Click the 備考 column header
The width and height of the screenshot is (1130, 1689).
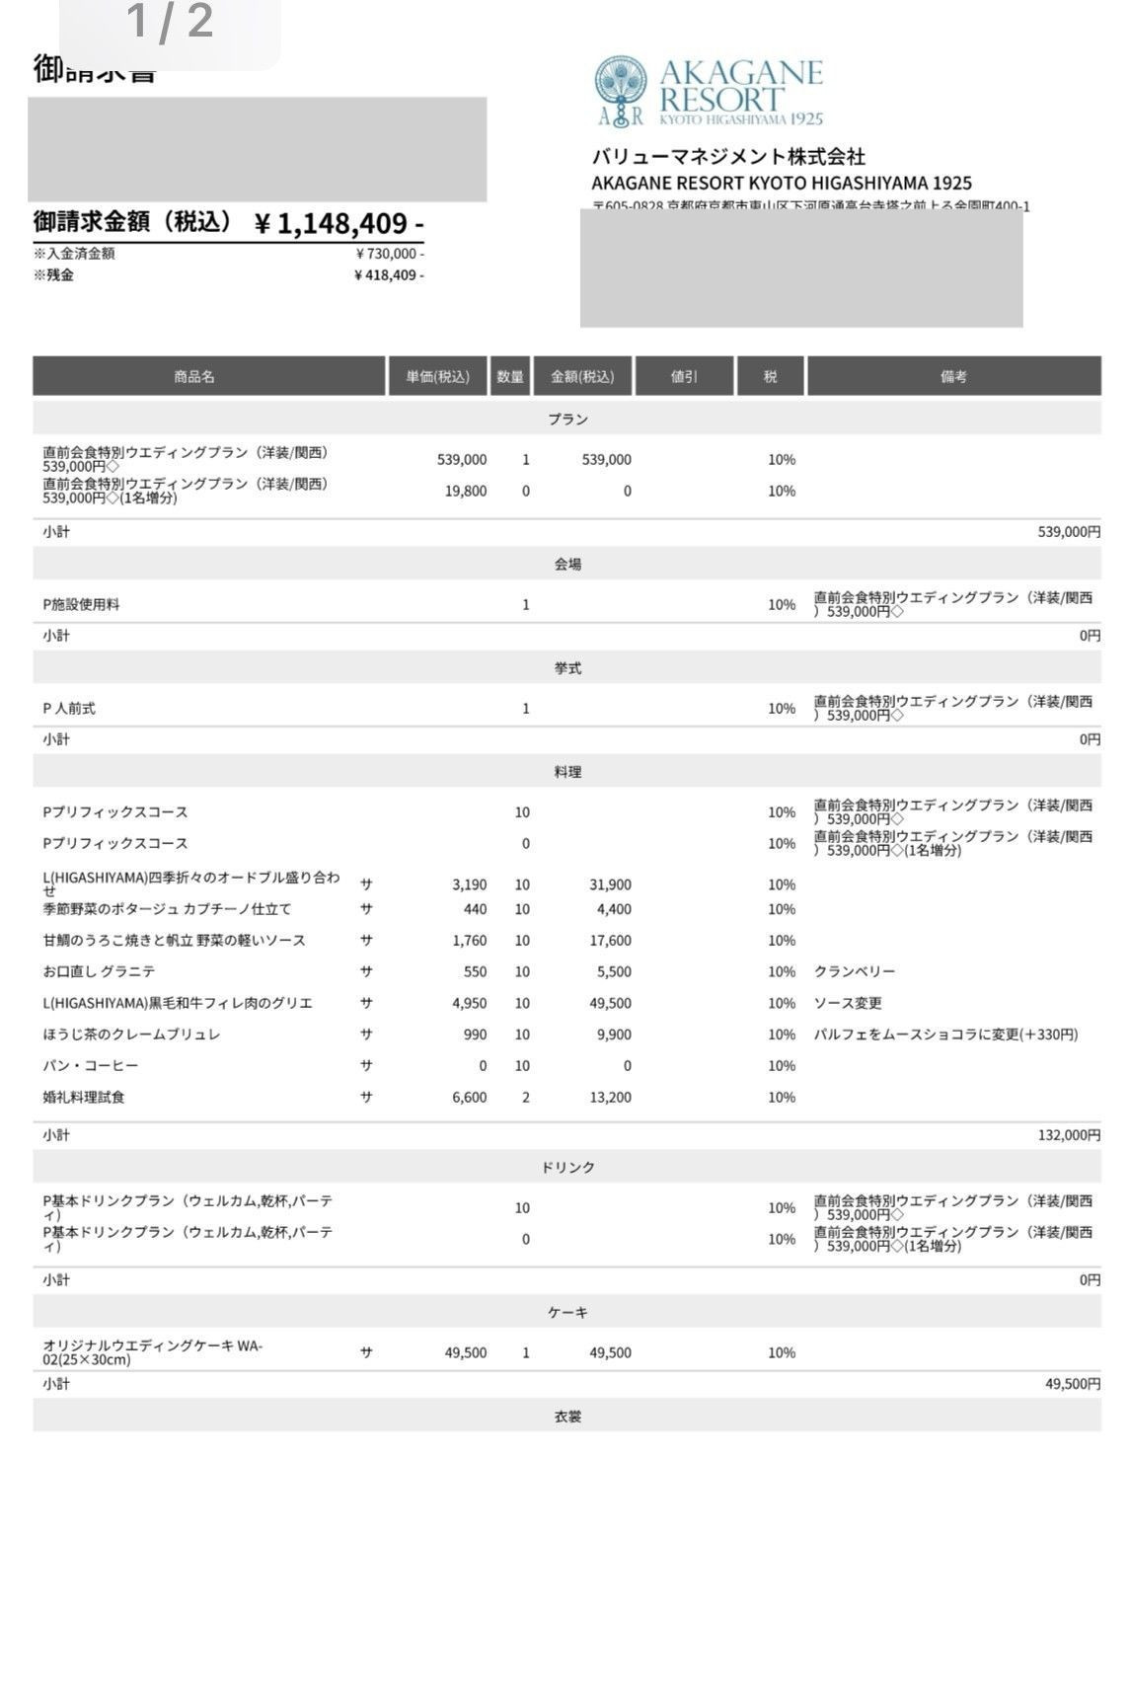[x=953, y=376]
